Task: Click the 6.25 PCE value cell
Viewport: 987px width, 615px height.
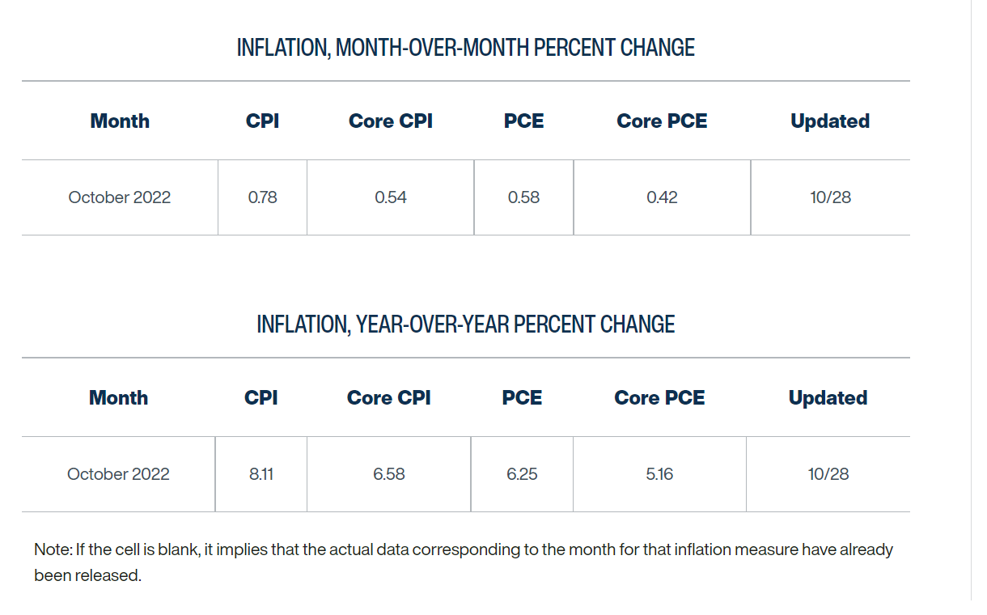Action: (x=522, y=474)
